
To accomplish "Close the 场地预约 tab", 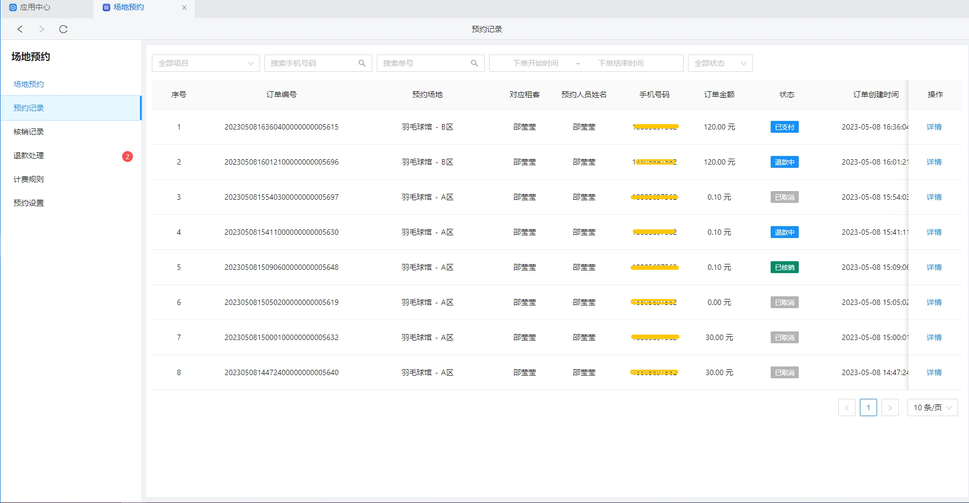I will 184,8.
